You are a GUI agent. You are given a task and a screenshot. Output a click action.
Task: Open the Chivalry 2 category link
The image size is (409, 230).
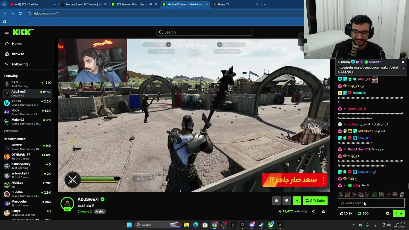[84, 211]
